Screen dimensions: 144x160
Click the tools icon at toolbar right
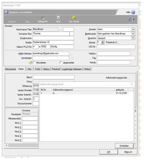130,19
